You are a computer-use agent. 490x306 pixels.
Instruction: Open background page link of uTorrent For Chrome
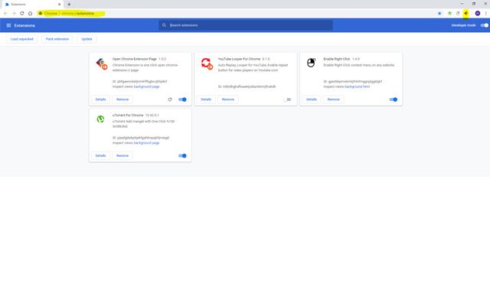pos(146,143)
